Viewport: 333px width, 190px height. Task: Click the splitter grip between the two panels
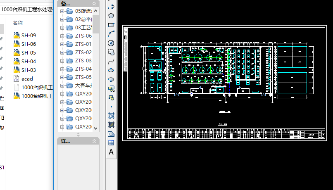[x=78, y=135]
